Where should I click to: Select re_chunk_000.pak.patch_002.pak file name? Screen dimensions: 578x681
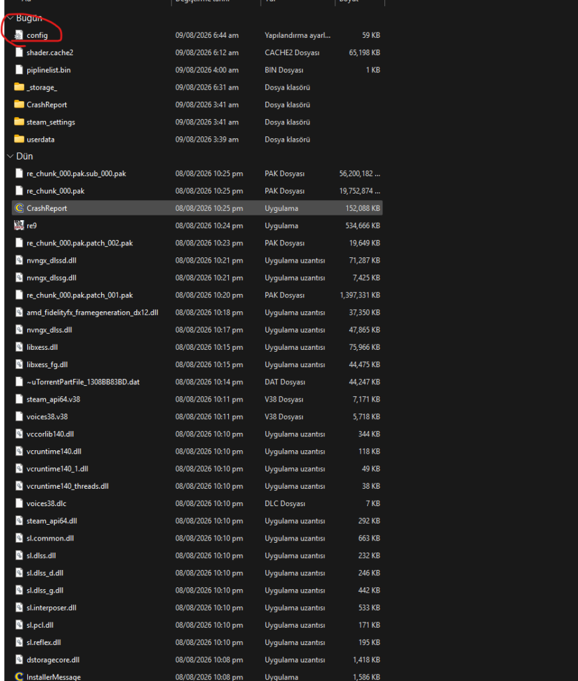[79, 243]
